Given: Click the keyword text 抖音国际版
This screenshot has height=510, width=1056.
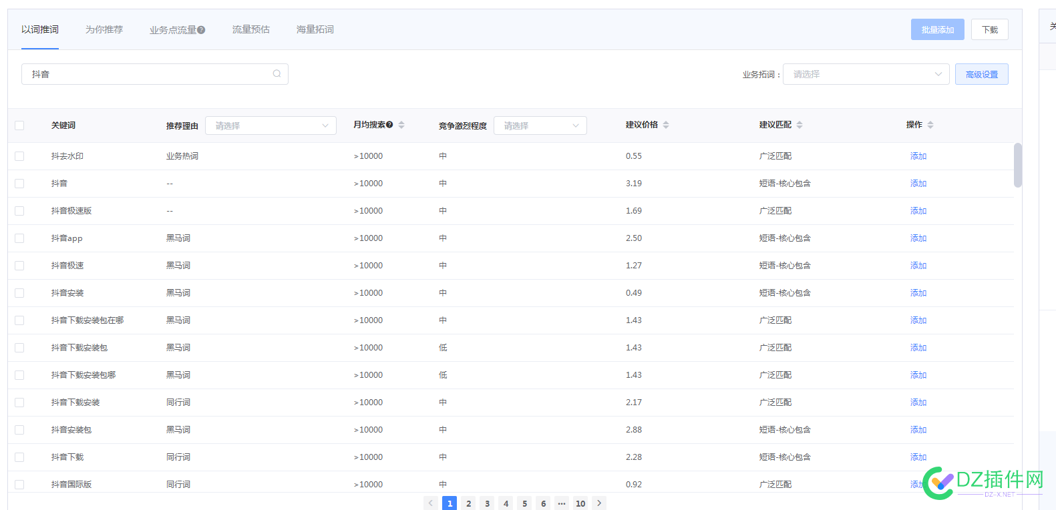Looking at the screenshot, I should click(x=71, y=485).
